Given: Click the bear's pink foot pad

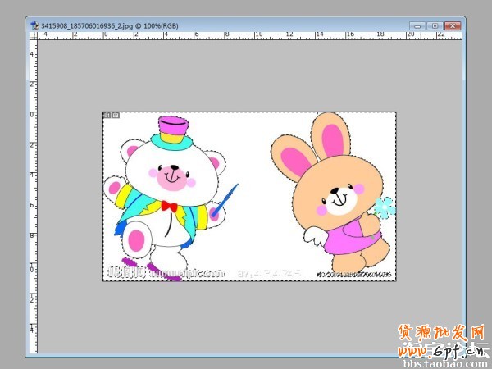Looking at the screenshot, I should [136, 241].
